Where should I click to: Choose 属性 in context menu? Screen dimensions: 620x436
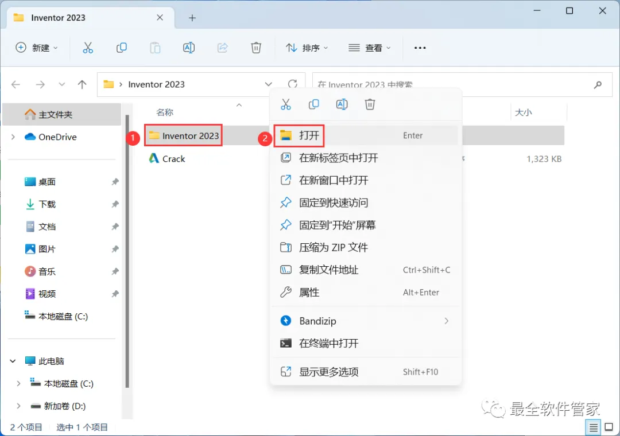click(x=365, y=293)
